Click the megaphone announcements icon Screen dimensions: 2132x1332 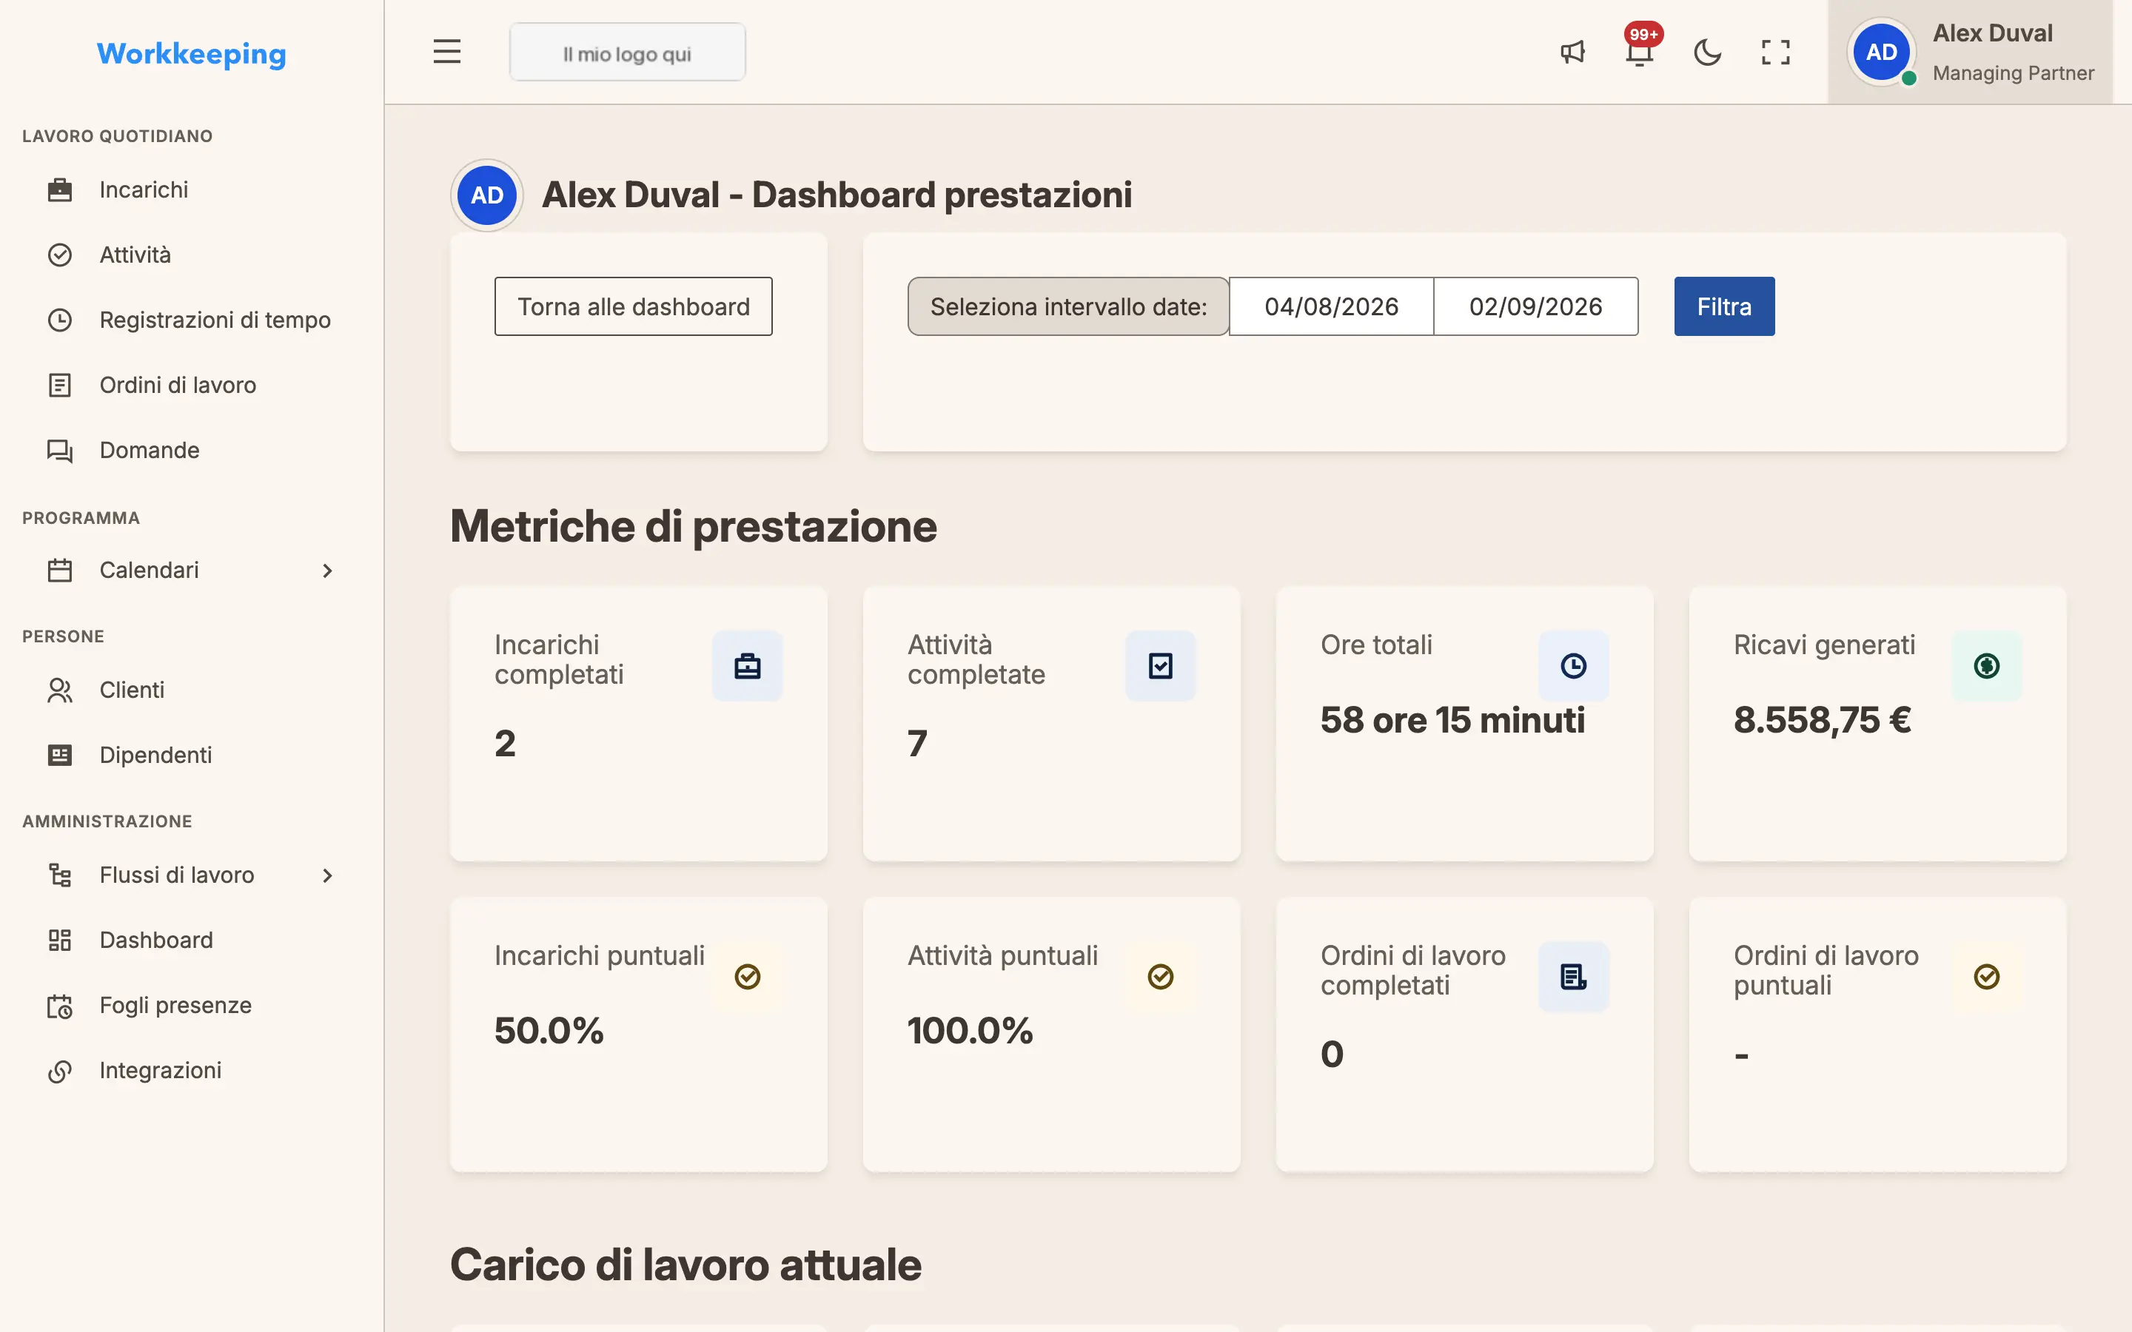click(1572, 52)
